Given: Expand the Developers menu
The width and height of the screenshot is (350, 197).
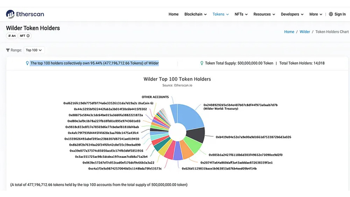Looking at the screenshot, I should [x=292, y=14].
